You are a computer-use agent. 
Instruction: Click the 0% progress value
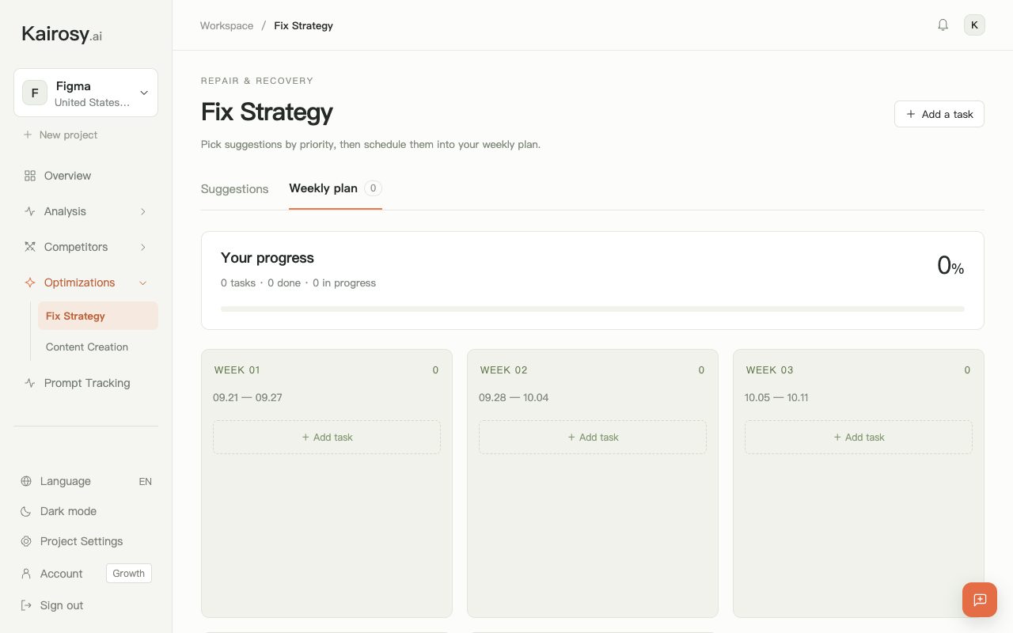click(950, 266)
